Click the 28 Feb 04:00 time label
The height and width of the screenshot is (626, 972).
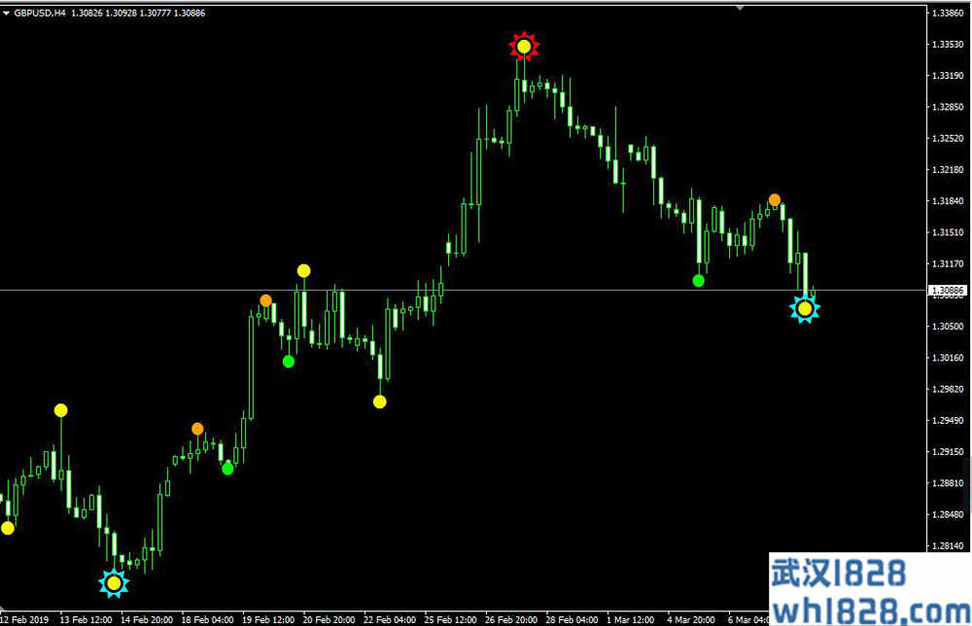point(573,620)
